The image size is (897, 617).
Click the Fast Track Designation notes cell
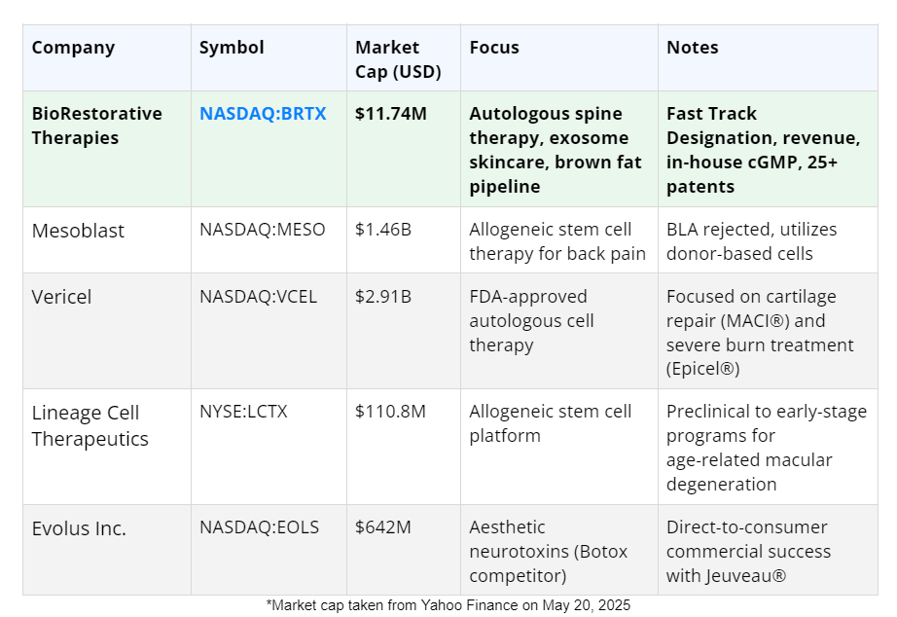click(763, 150)
